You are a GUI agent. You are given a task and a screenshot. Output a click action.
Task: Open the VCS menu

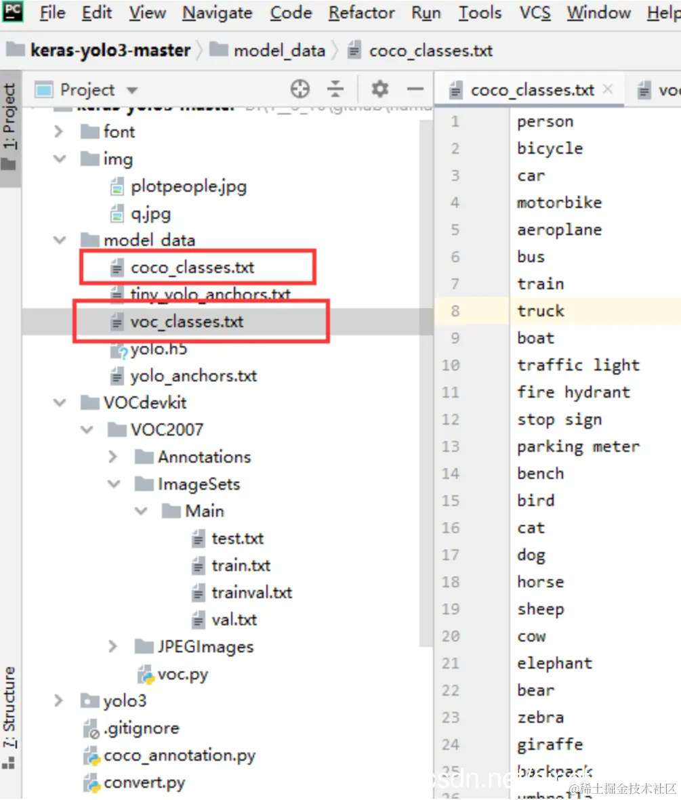(x=535, y=12)
